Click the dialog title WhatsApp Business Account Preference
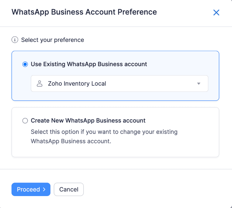The image size is (232, 208). [x=84, y=12]
